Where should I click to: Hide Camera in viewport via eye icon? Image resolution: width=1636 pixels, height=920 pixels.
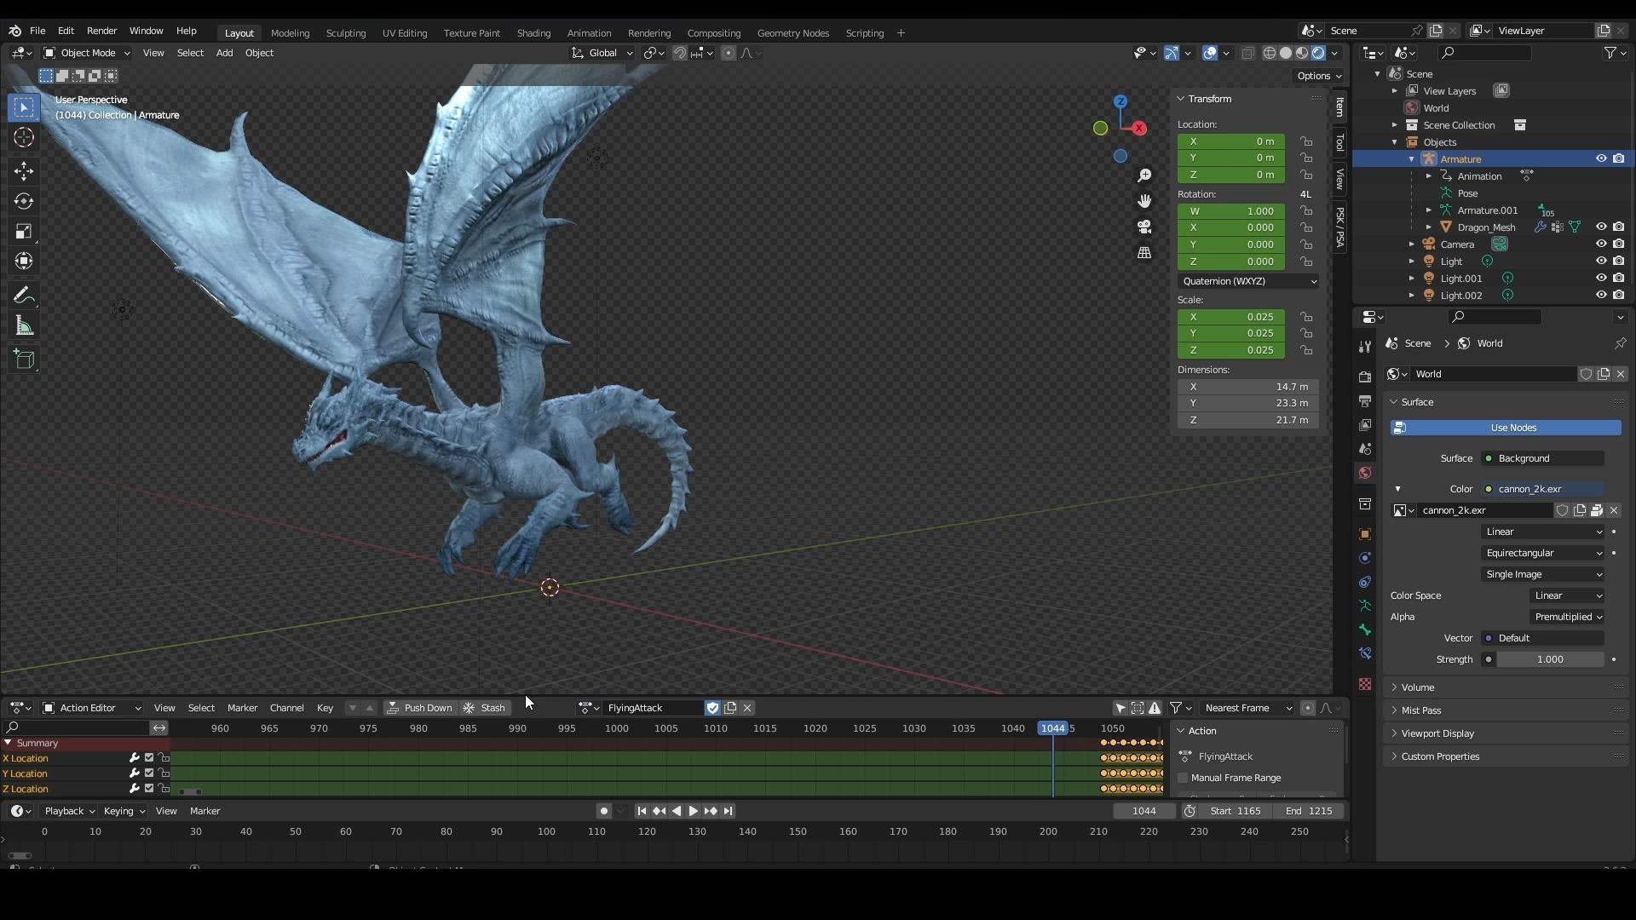click(1601, 244)
